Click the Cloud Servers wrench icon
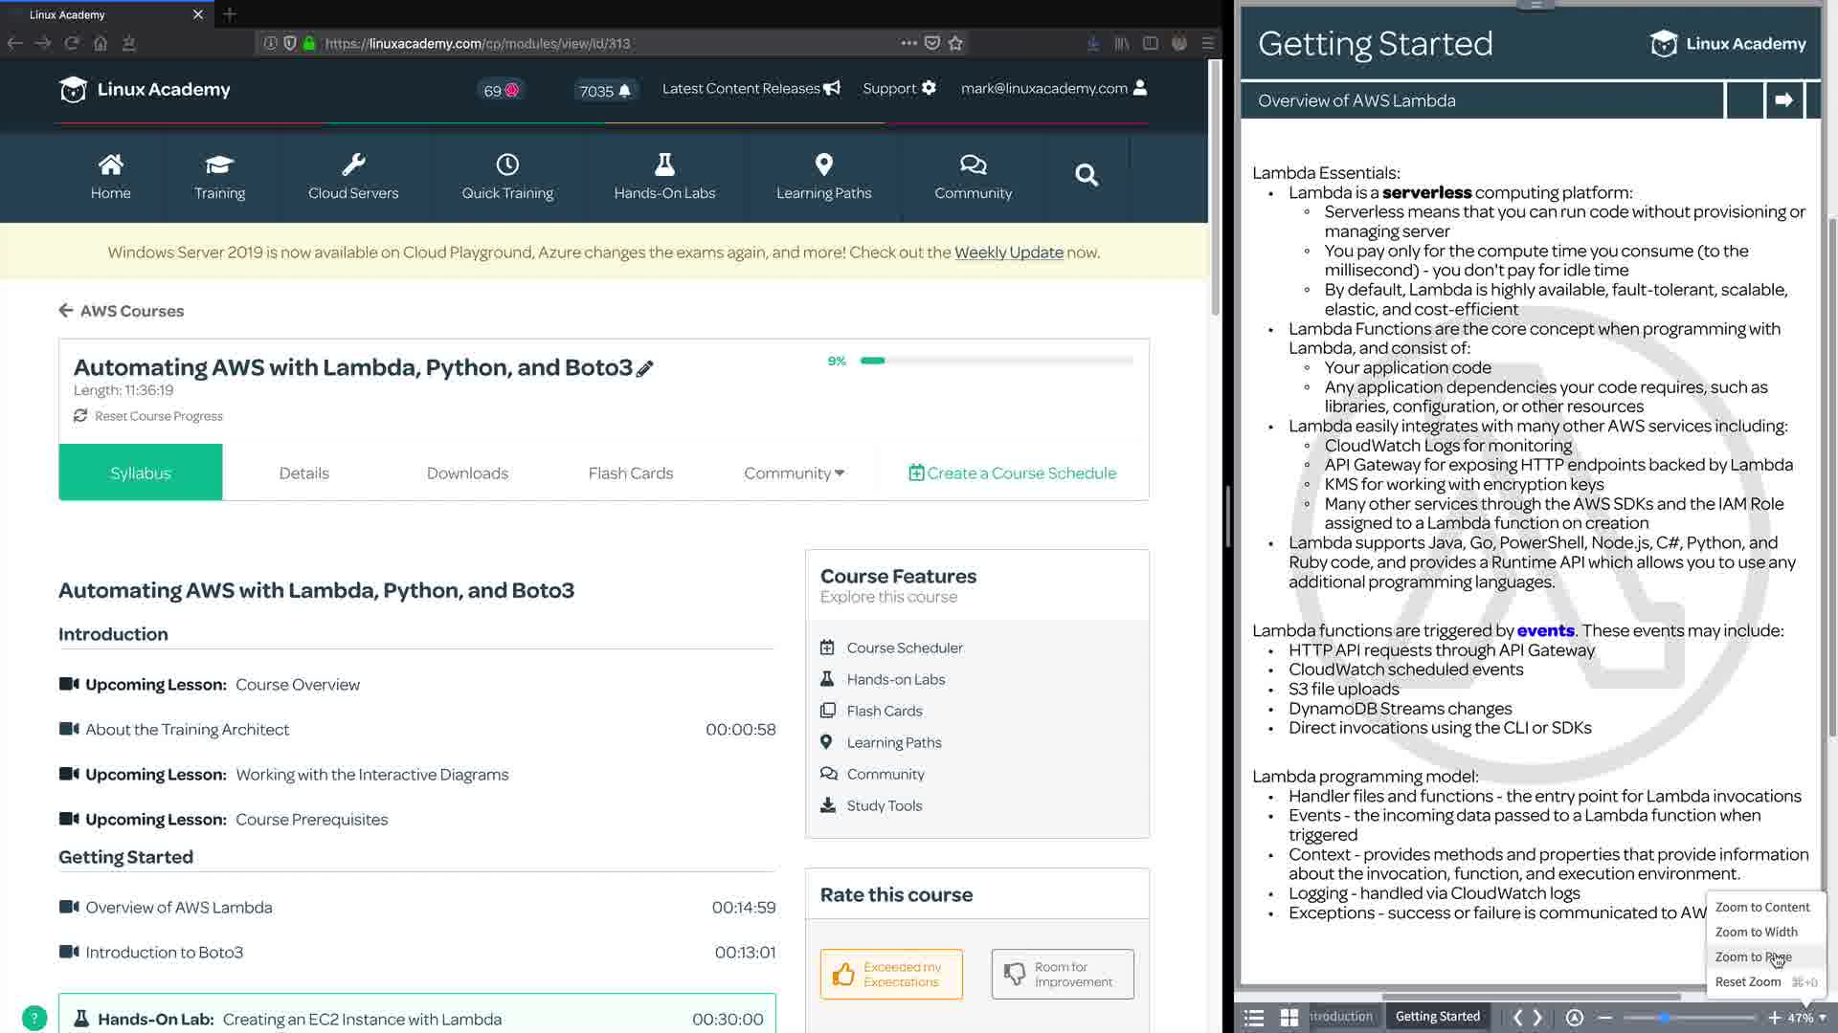 353,165
